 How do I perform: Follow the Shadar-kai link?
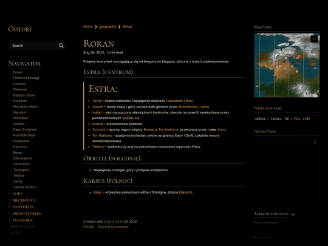tap(131, 118)
